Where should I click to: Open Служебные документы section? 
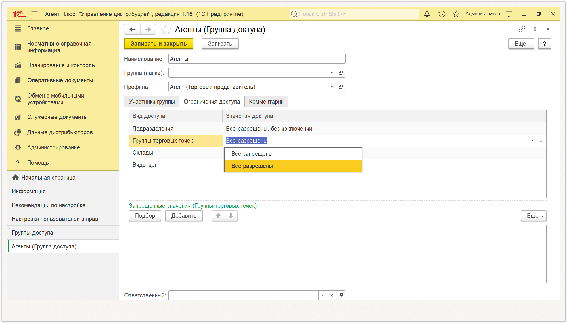[58, 117]
